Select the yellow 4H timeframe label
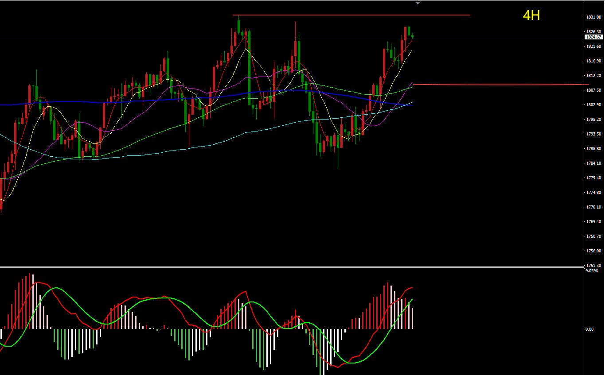The width and height of the screenshot is (605, 375). [531, 15]
